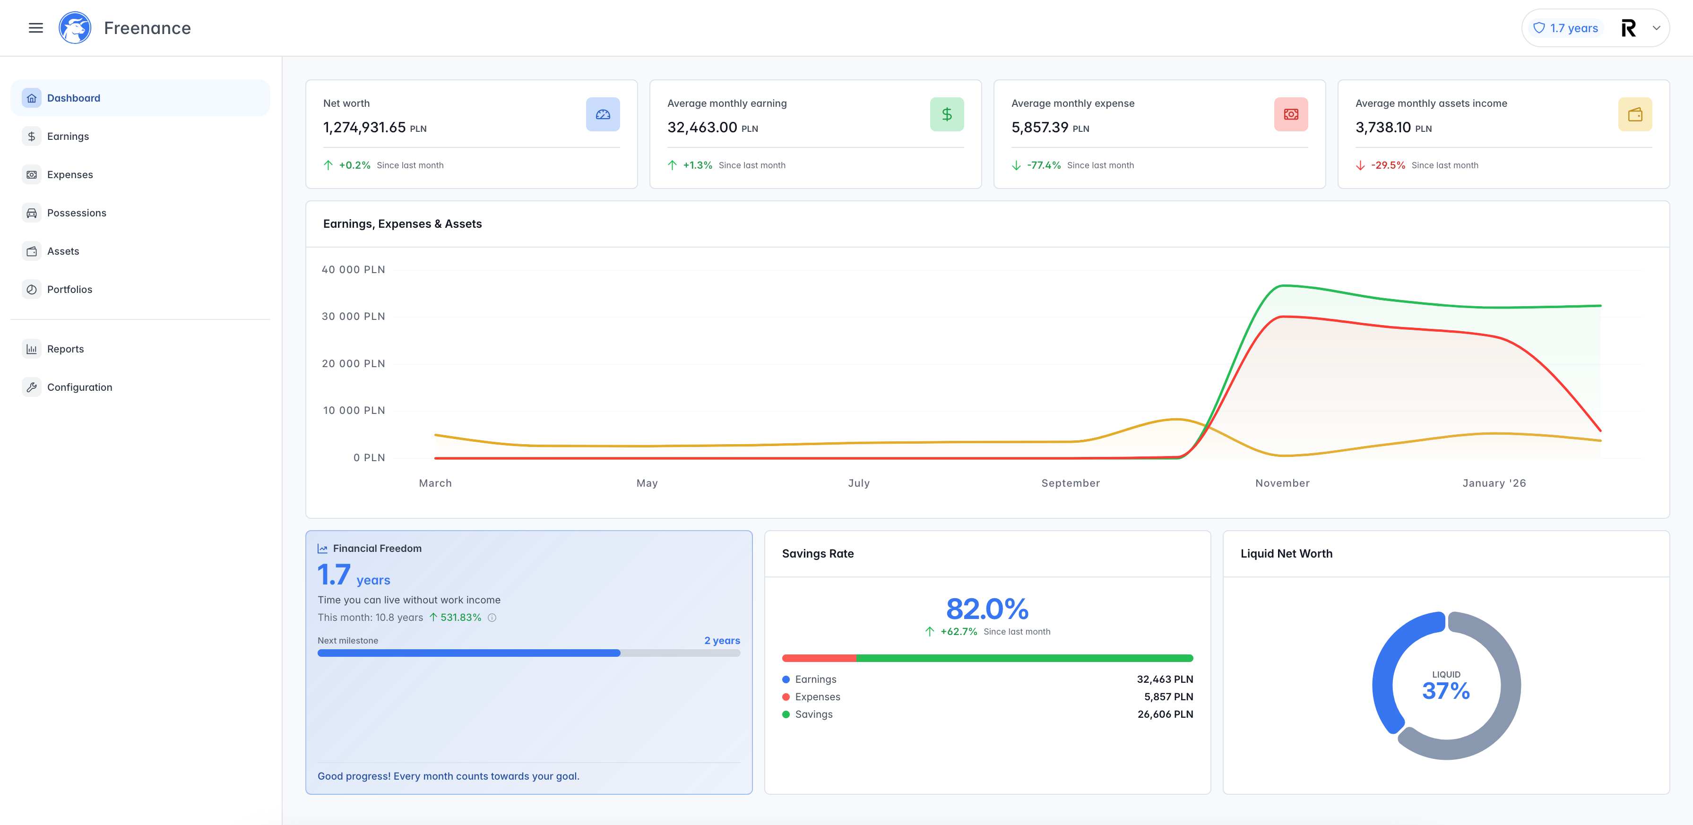Click the yellow wallet assets income icon
Viewport: 1693px width, 825px height.
point(1634,114)
